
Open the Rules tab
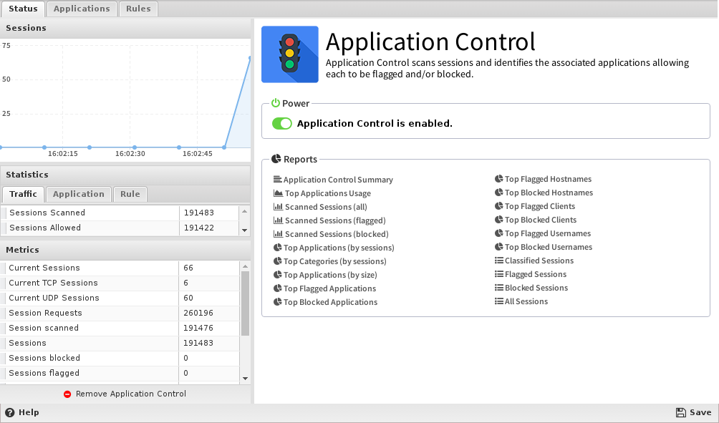click(x=138, y=9)
